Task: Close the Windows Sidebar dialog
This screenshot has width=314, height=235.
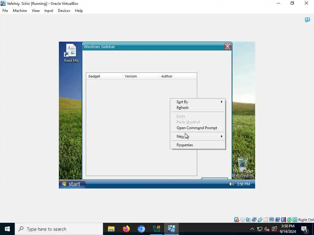Action: pyautogui.click(x=228, y=47)
